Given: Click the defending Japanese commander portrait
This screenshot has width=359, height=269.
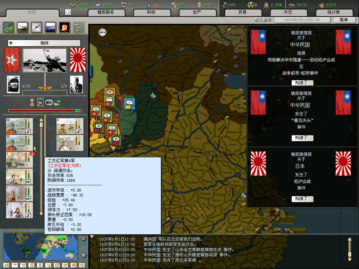Looking at the screenshot, I should (76, 84).
